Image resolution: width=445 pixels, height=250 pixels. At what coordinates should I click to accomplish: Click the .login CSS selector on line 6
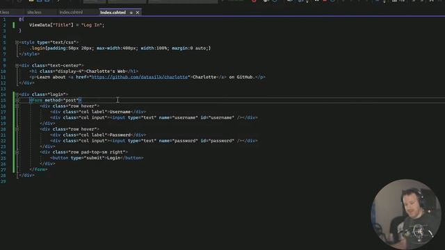coord(37,48)
